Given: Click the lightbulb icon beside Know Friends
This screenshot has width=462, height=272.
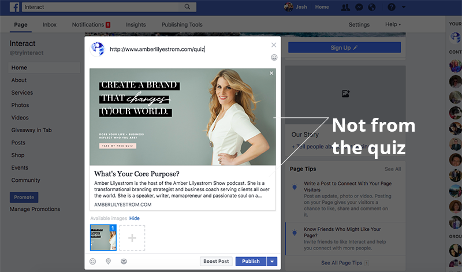Looking at the screenshot, I should point(295,233).
